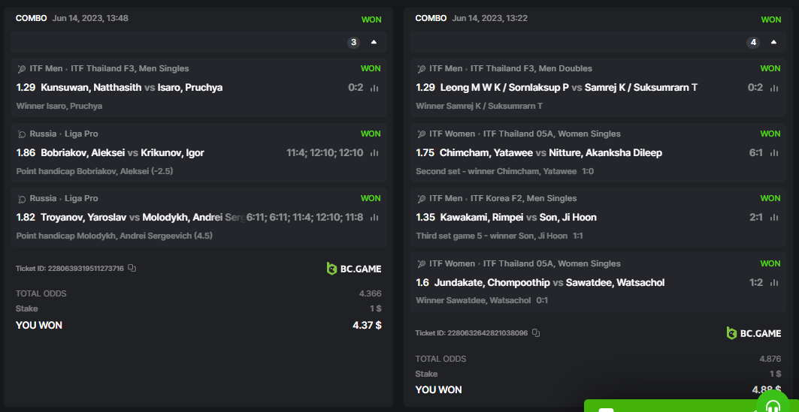The width and height of the screenshot is (799, 412).
Task: Open stats for Leong/Sornlaksup doubles match
Action: click(x=774, y=88)
